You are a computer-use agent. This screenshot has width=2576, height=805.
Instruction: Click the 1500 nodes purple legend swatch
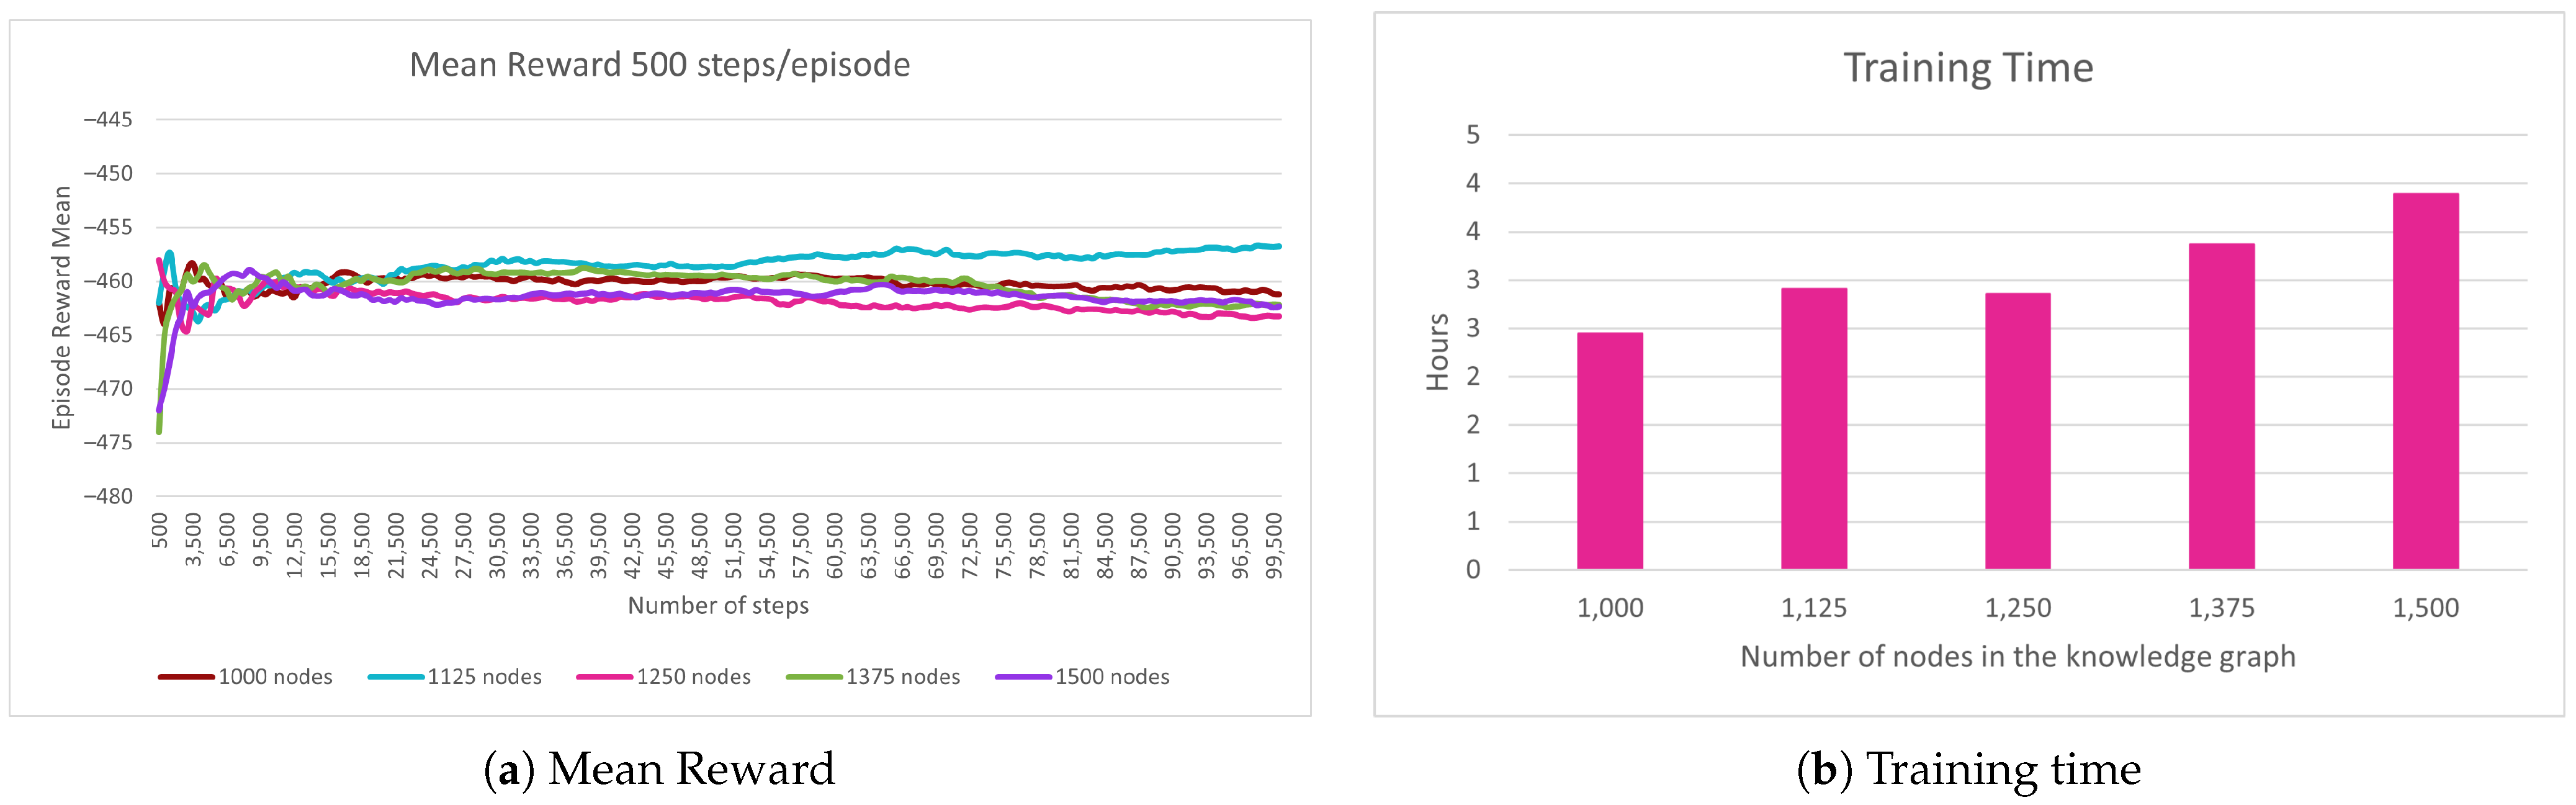point(1023,677)
